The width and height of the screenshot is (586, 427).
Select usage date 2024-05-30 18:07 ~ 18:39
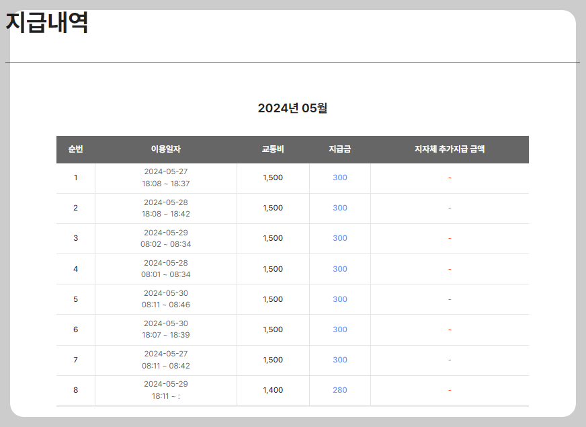[x=165, y=329]
